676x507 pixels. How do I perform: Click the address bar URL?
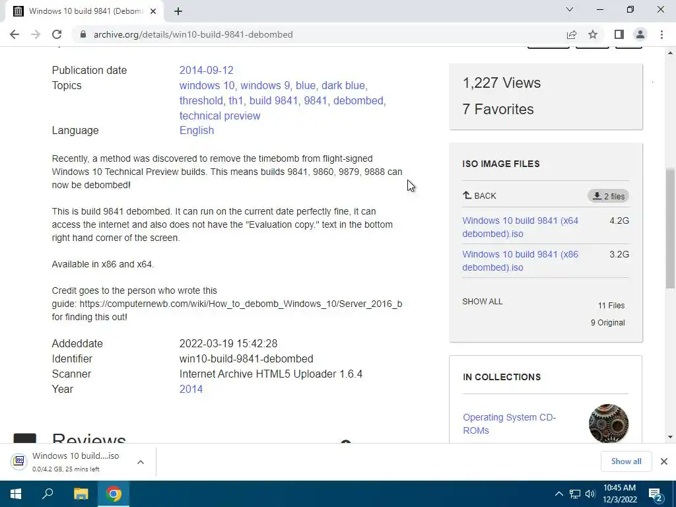click(193, 34)
